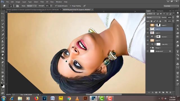Image resolution: width=180 pixels, height=101 pixels.
Task: Select the Dodge tool
Action: [x=3, y=59]
